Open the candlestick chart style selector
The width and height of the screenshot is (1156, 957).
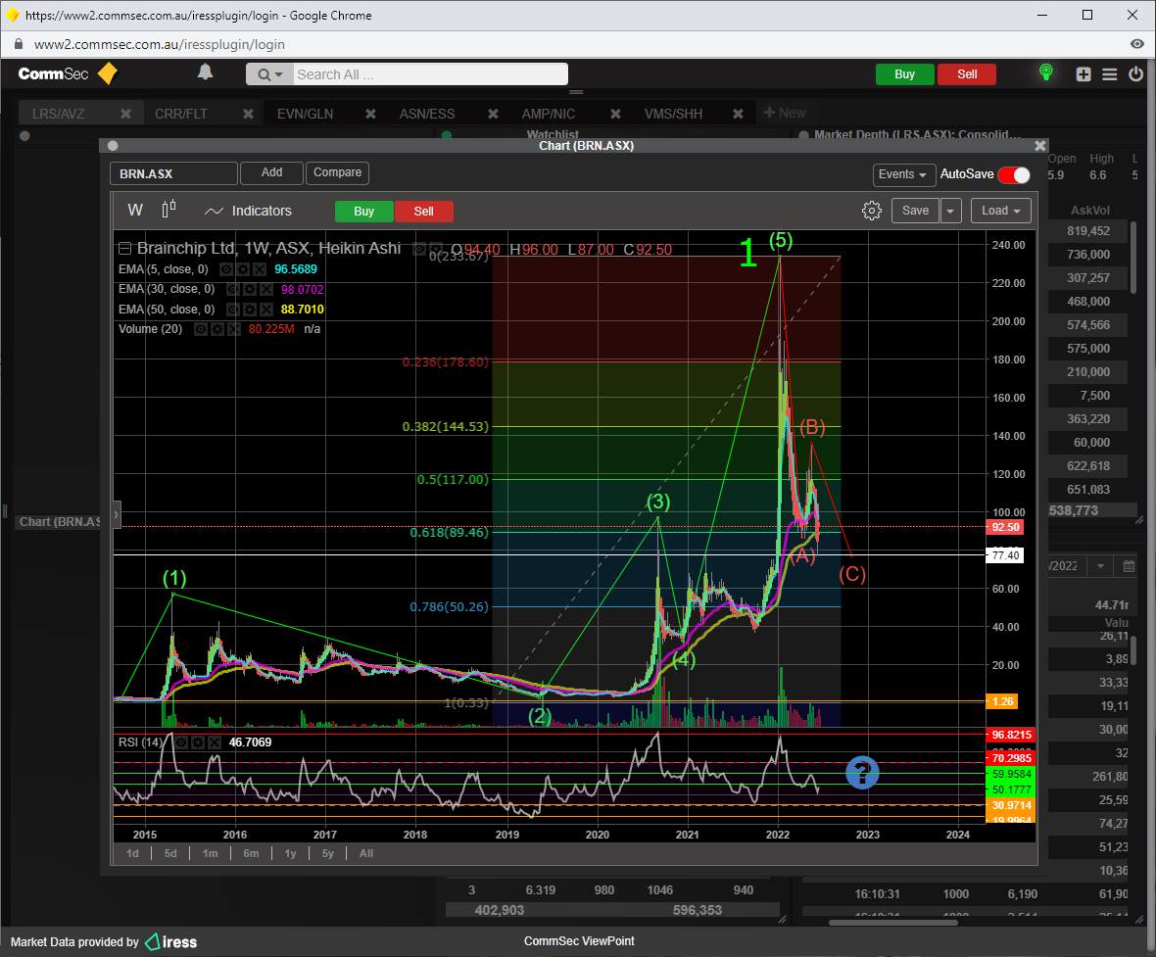pyautogui.click(x=169, y=211)
